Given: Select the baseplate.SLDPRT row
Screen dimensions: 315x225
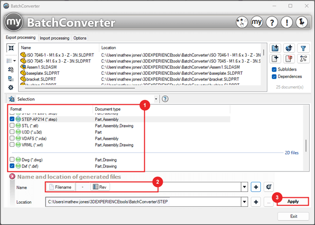Looking at the screenshot, I should point(140,73).
